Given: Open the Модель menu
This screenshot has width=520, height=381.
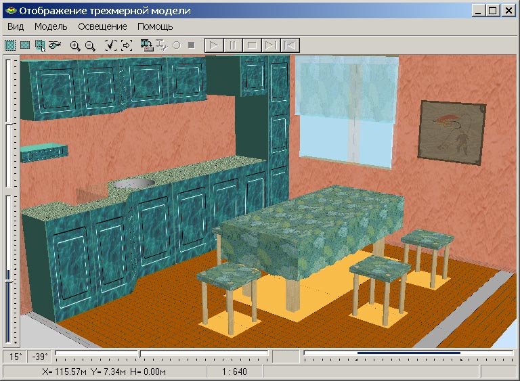Looking at the screenshot, I should click(x=51, y=26).
